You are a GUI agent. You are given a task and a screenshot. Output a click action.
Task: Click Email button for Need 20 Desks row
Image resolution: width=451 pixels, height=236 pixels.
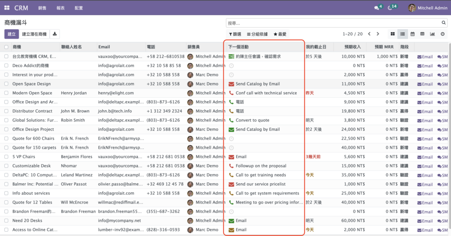[x=425, y=221]
